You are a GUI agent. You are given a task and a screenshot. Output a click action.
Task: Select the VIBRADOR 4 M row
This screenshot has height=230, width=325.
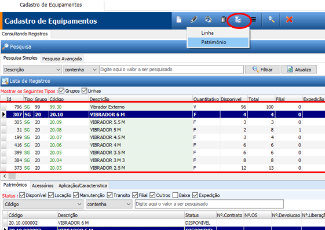[162, 145]
